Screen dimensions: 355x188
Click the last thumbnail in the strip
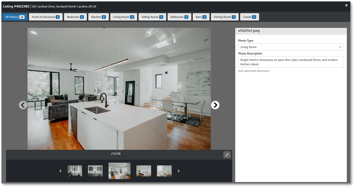tap(164, 171)
